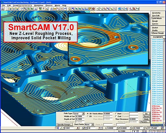Click the last toolbar icon with the green arrow
166x133 pixels.
[137, 9]
